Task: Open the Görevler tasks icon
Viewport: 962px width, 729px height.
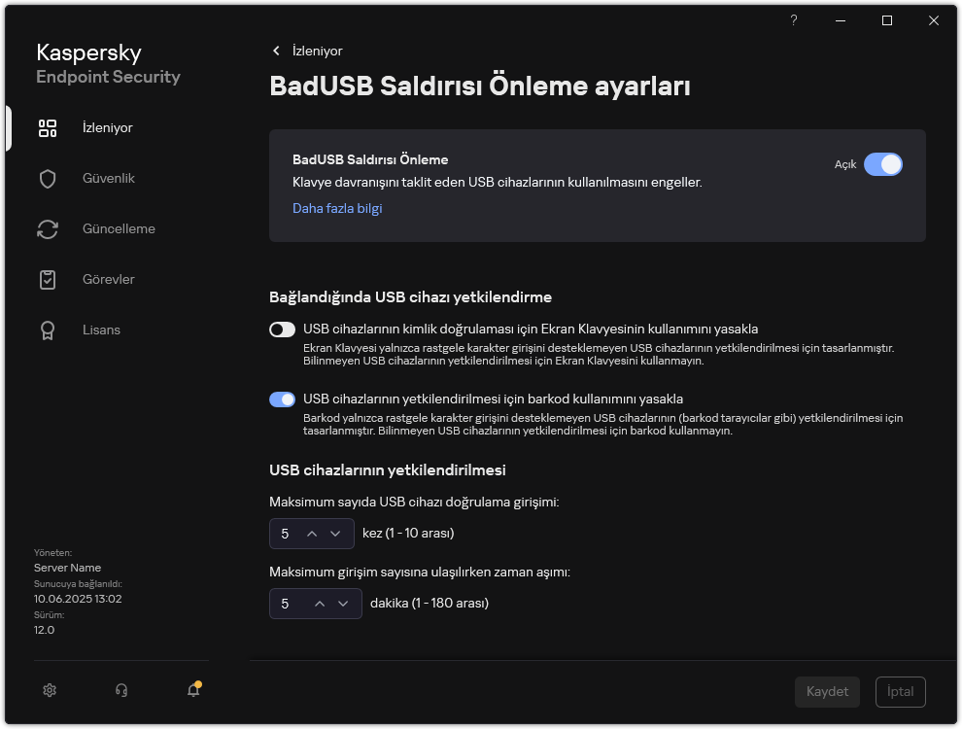Action: click(48, 279)
